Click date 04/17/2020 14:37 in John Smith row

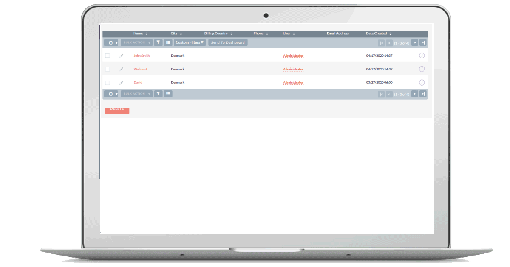[x=379, y=56]
